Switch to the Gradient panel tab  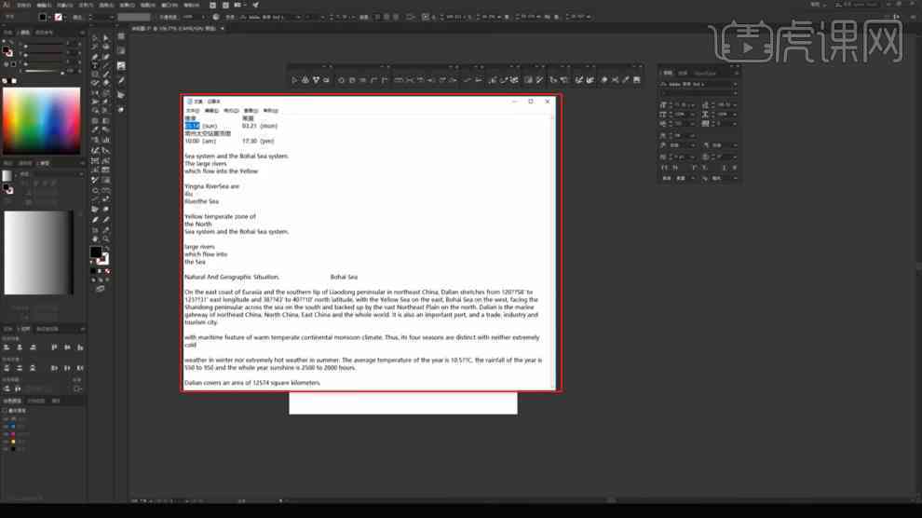[44, 163]
